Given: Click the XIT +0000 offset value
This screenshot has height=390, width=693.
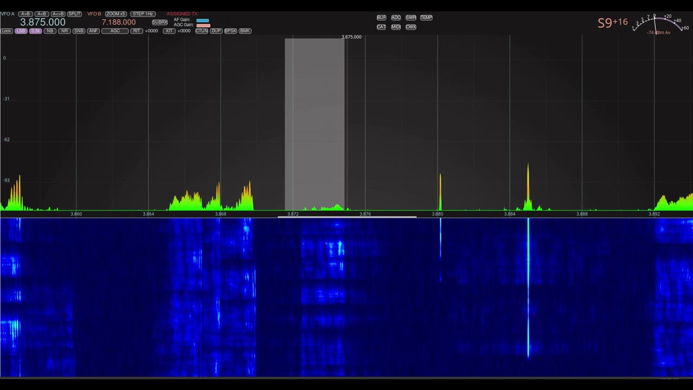Looking at the screenshot, I should [184, 31].
